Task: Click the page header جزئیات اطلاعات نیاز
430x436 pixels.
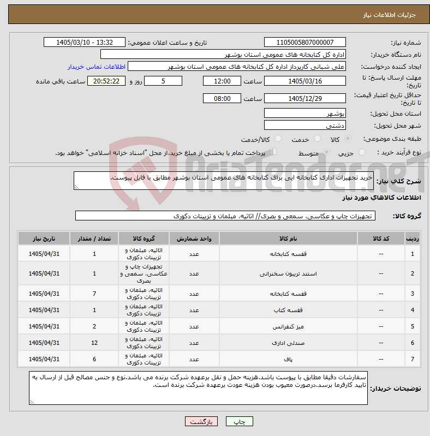Action: 389,15
